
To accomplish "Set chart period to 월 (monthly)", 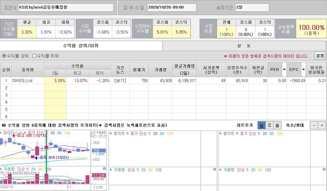I will point(277,125).
